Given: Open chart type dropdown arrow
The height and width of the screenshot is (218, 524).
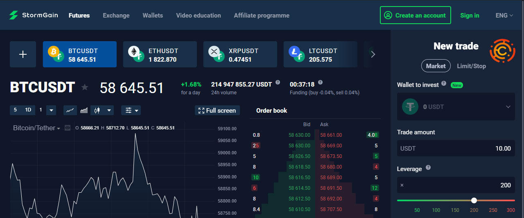Looking at the screenshot, I should (x=109, y=110).
